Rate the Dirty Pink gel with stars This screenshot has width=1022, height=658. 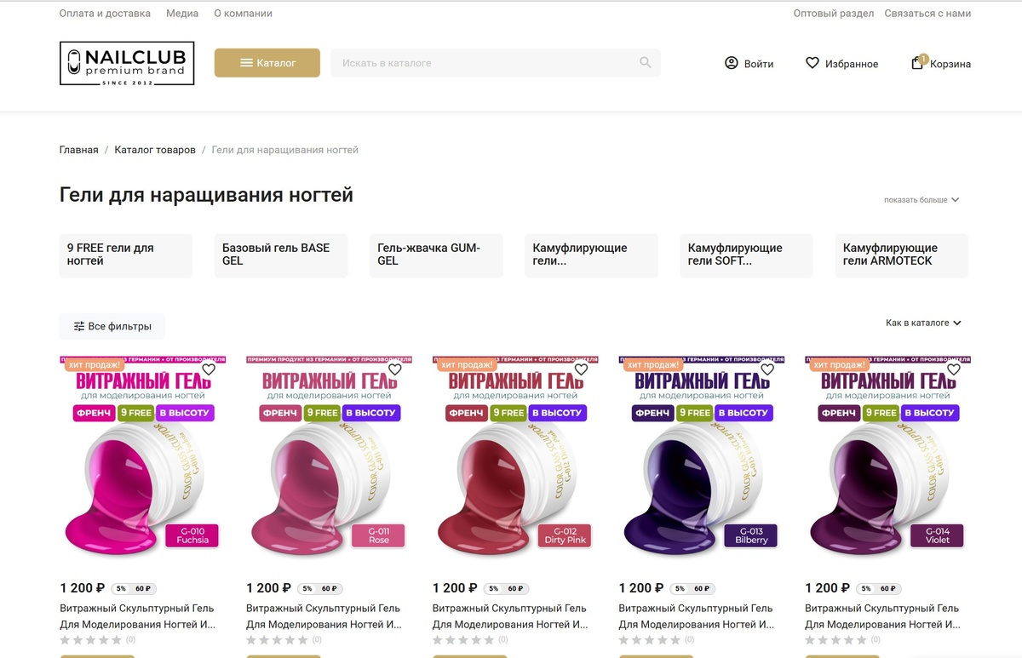[464, 640]
